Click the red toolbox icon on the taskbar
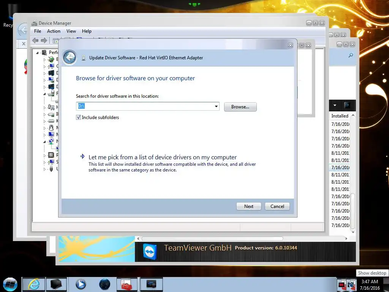 pos(127,284)
